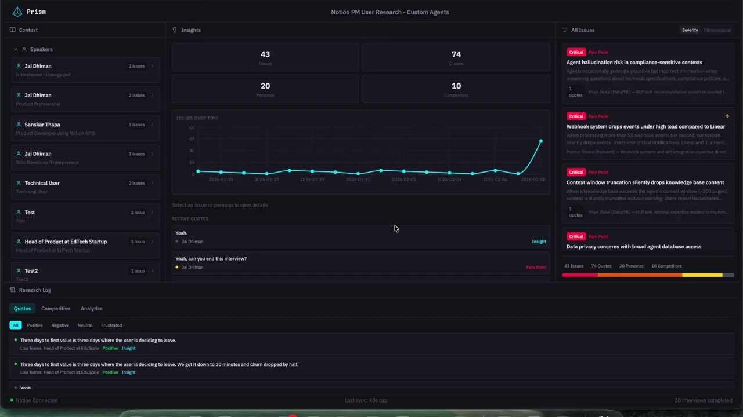Filter quotes by Neutral sentiment
Image resolution: width=743 pixels, height=417 pixels.
click(x=85, y=325)
